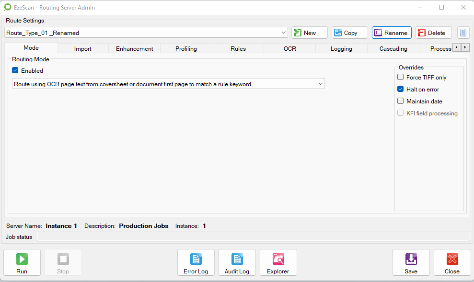Viewport: 474px width, 282px height.
Task: Open the Error Log viewer
Action: [x=196, y=262]
